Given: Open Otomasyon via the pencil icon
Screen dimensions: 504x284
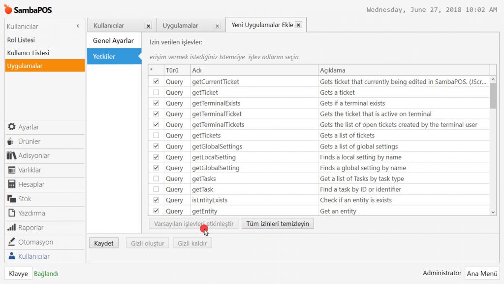Looking at the screenshot, I should 11,242.
